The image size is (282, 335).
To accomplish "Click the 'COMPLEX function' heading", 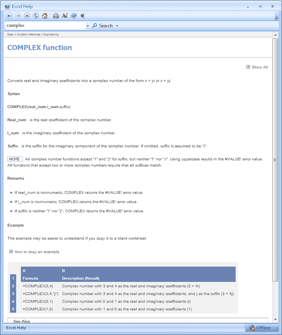I will tap(39, 47).
